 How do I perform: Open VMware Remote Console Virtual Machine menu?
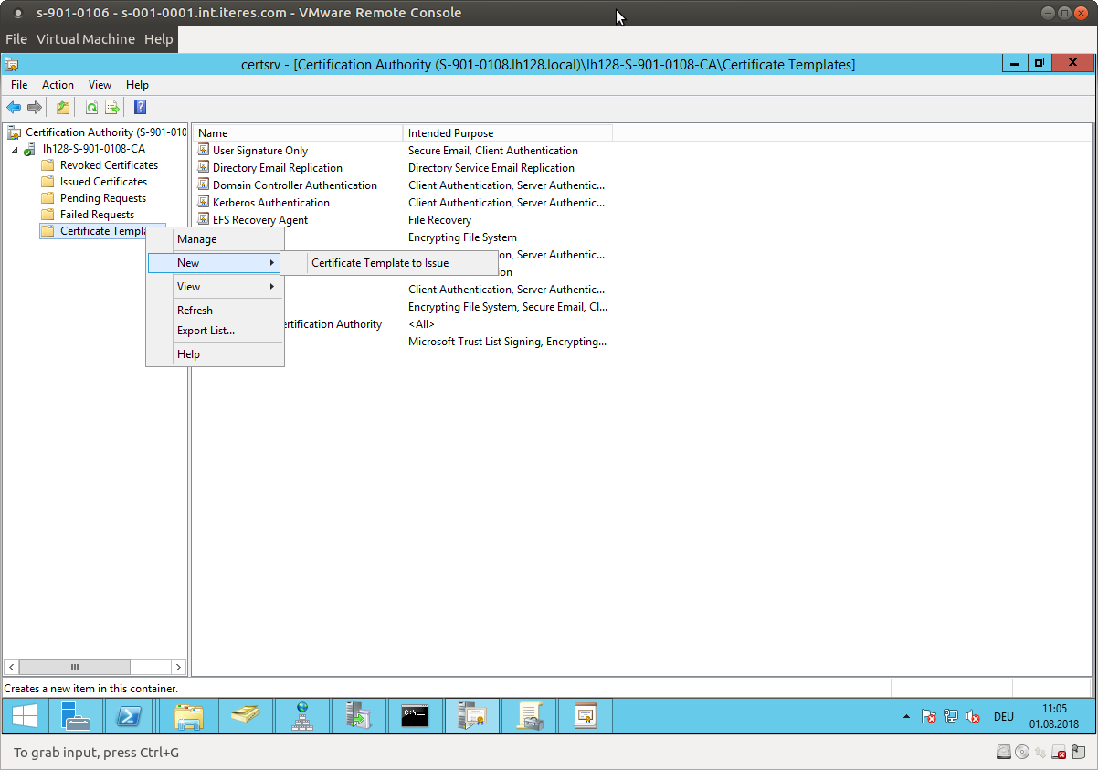coord(86,39)
